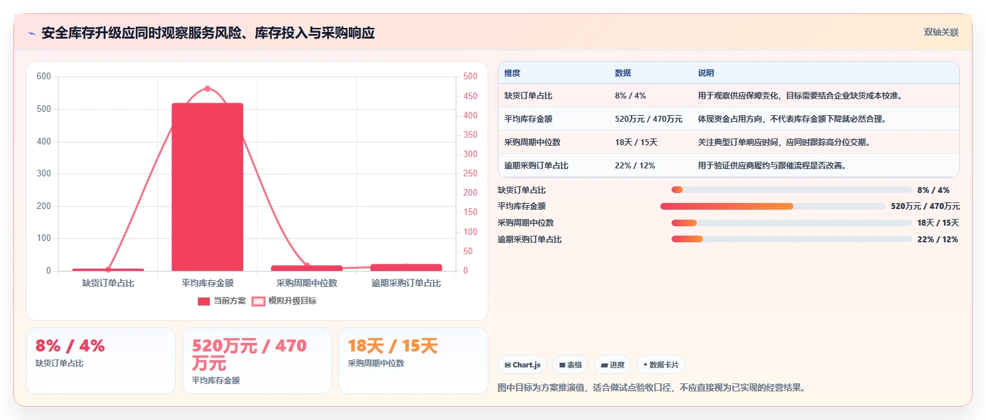Click the lightning icon beside the title

[31, 33]
